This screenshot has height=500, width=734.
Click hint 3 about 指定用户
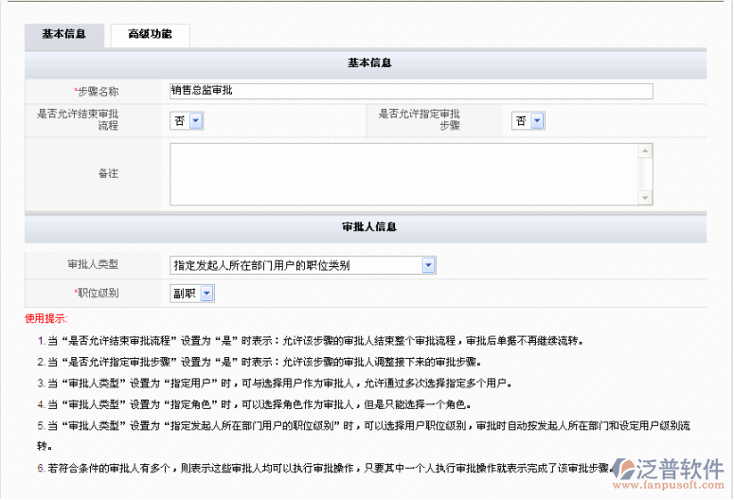275,383
